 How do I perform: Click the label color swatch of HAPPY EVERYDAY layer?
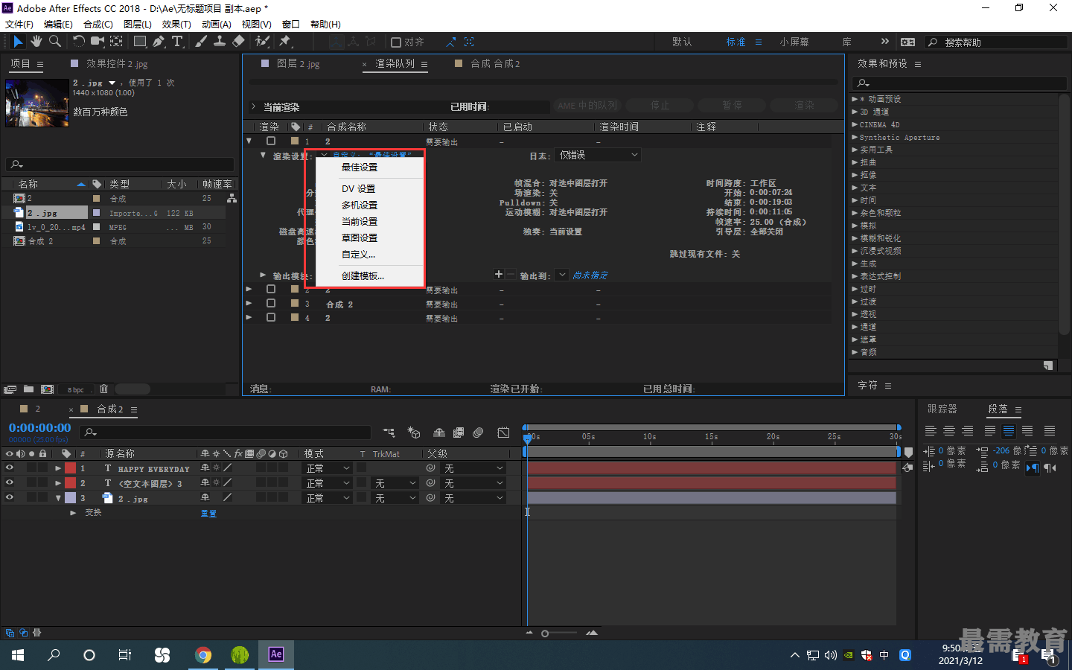[70, 468]
